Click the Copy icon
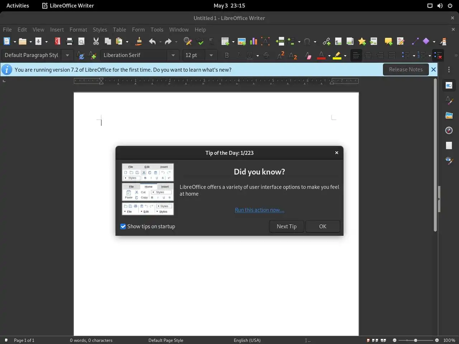The height and width of the screenshot is (344, 459). pos(108,42)
